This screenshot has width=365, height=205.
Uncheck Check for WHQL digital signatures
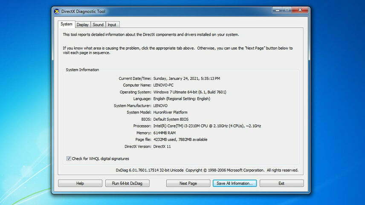(69, 159)
